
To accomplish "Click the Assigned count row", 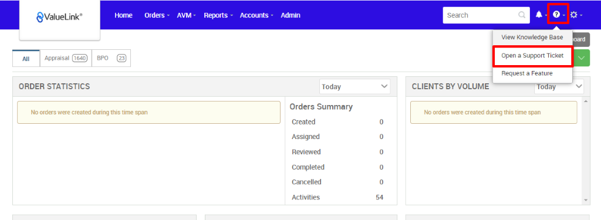I will point(337,137).
